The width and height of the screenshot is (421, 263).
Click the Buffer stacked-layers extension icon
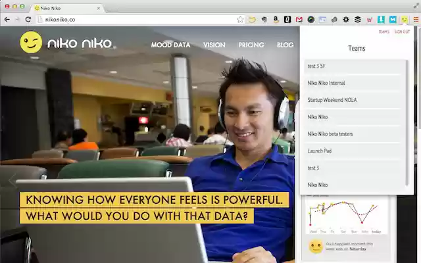pyautogui.click(x=358, y=19)
